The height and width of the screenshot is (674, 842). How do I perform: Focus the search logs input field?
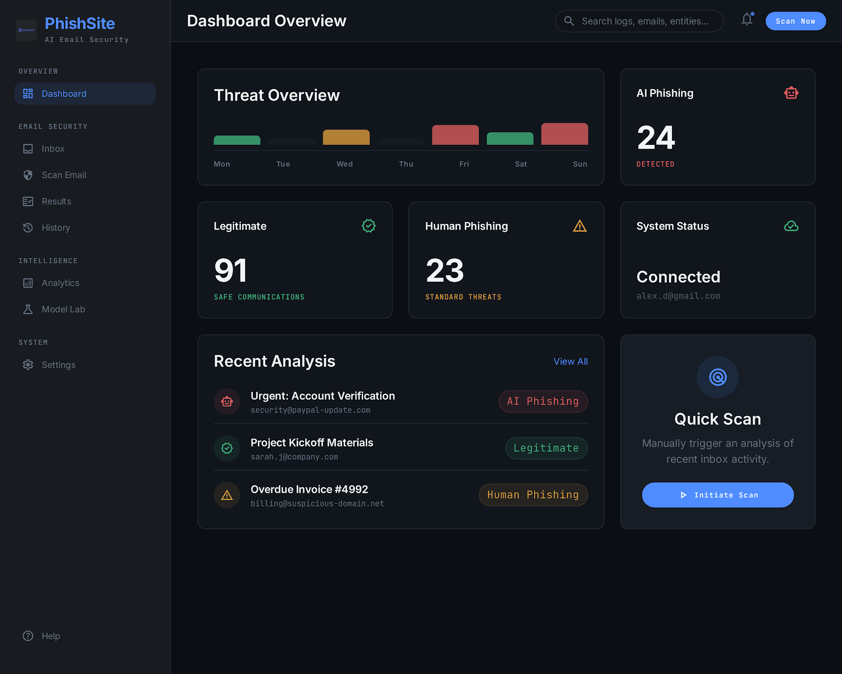[639, 21]
